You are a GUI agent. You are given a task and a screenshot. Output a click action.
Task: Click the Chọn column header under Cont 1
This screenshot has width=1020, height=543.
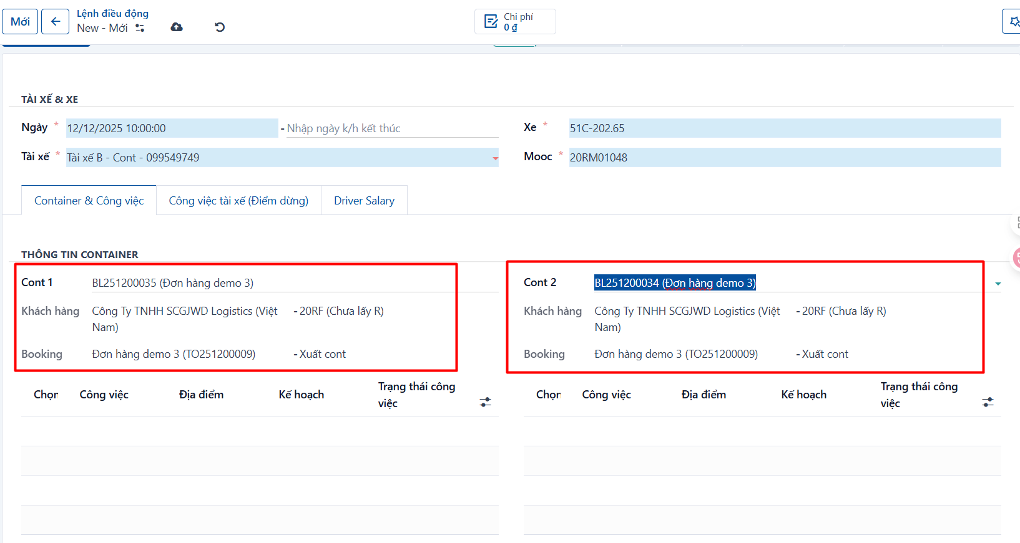click(46, 395)
